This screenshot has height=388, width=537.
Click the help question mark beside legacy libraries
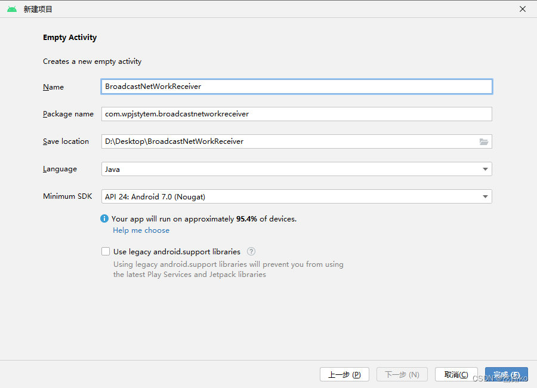251,251
